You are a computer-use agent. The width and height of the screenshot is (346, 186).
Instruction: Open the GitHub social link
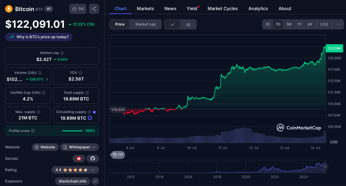[x=93, y=159]
